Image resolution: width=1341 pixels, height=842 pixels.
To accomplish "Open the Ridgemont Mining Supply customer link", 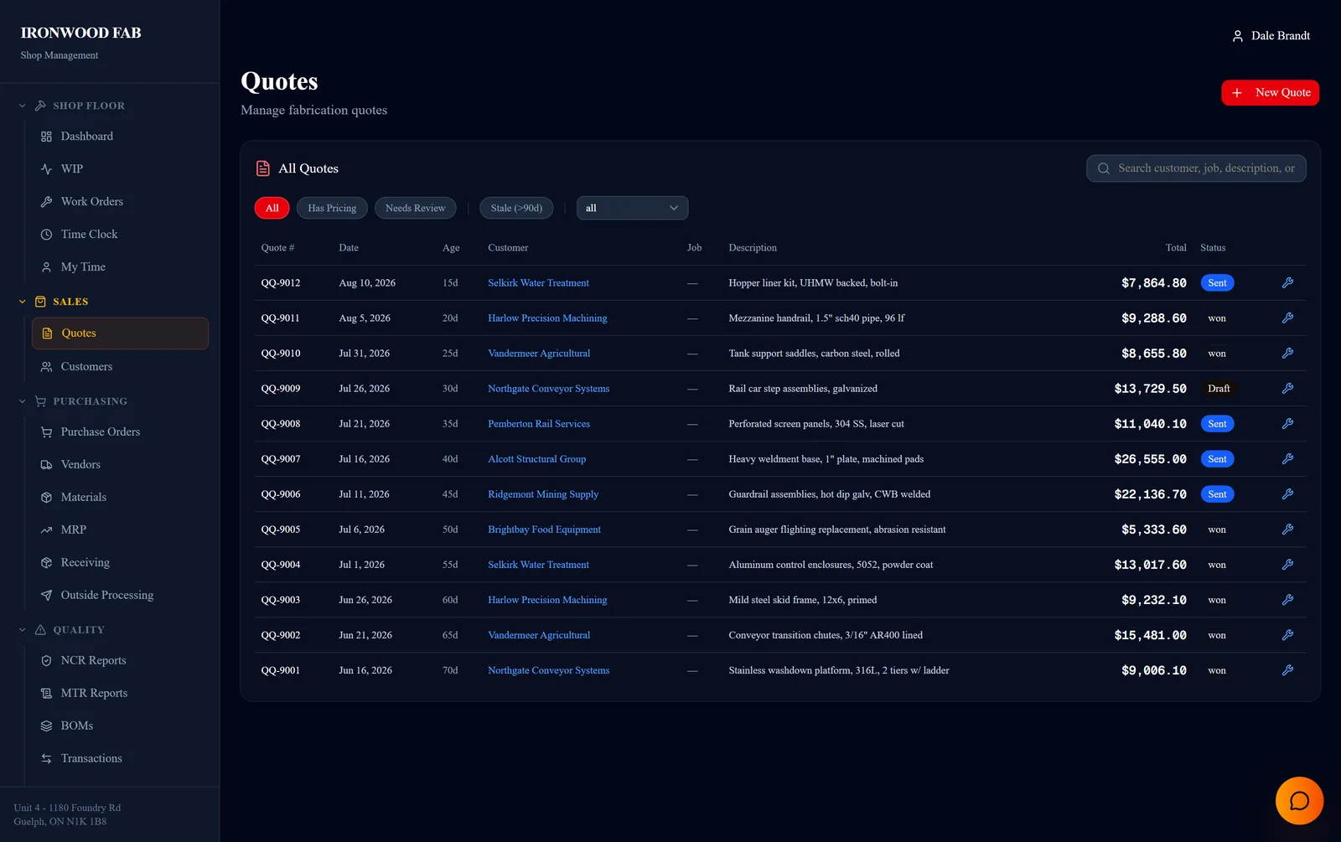I will point(543,494).
